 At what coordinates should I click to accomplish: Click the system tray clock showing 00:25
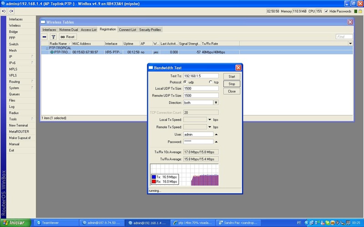(356, 223)
